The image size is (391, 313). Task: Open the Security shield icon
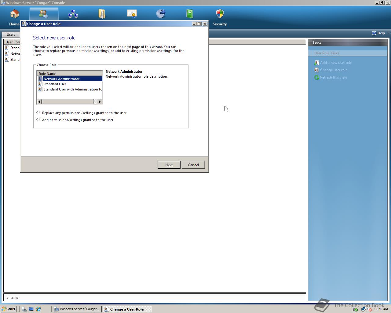click(x=220, y=14)
